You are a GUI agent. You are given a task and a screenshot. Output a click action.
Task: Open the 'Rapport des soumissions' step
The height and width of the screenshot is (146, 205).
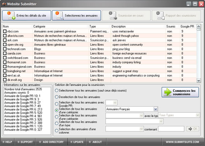pyautogui.click(x=176, y=15)
